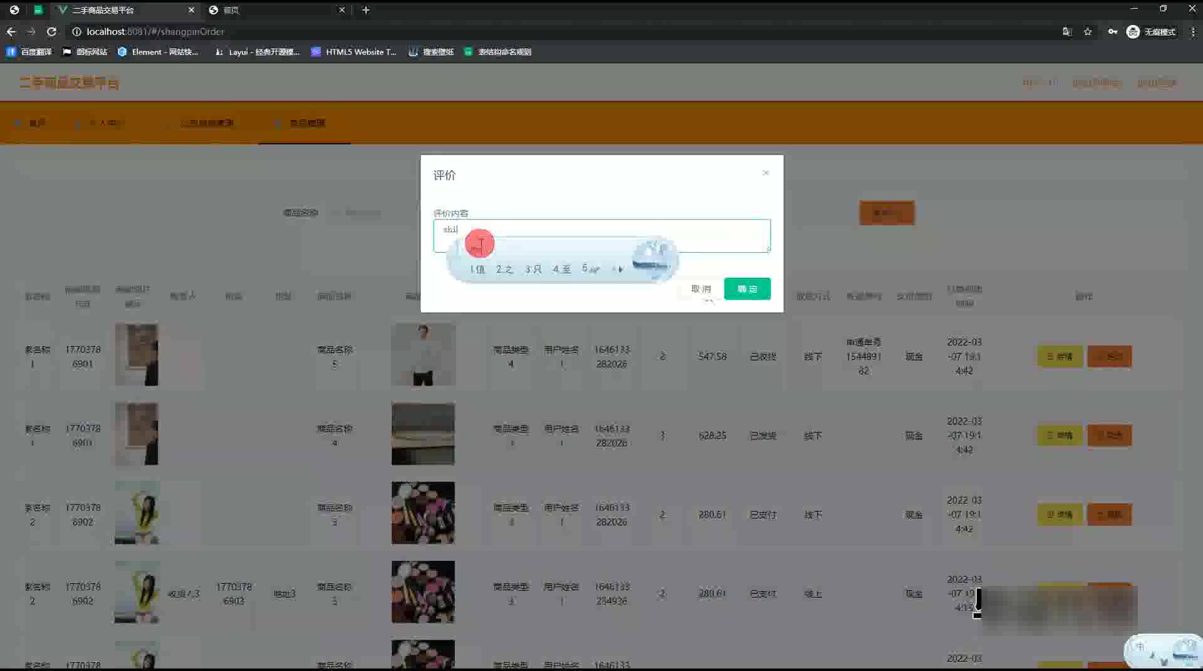Close the 二手商品交易平台 tab
This screenshot has height=671, width=1203.
(191, 10)
